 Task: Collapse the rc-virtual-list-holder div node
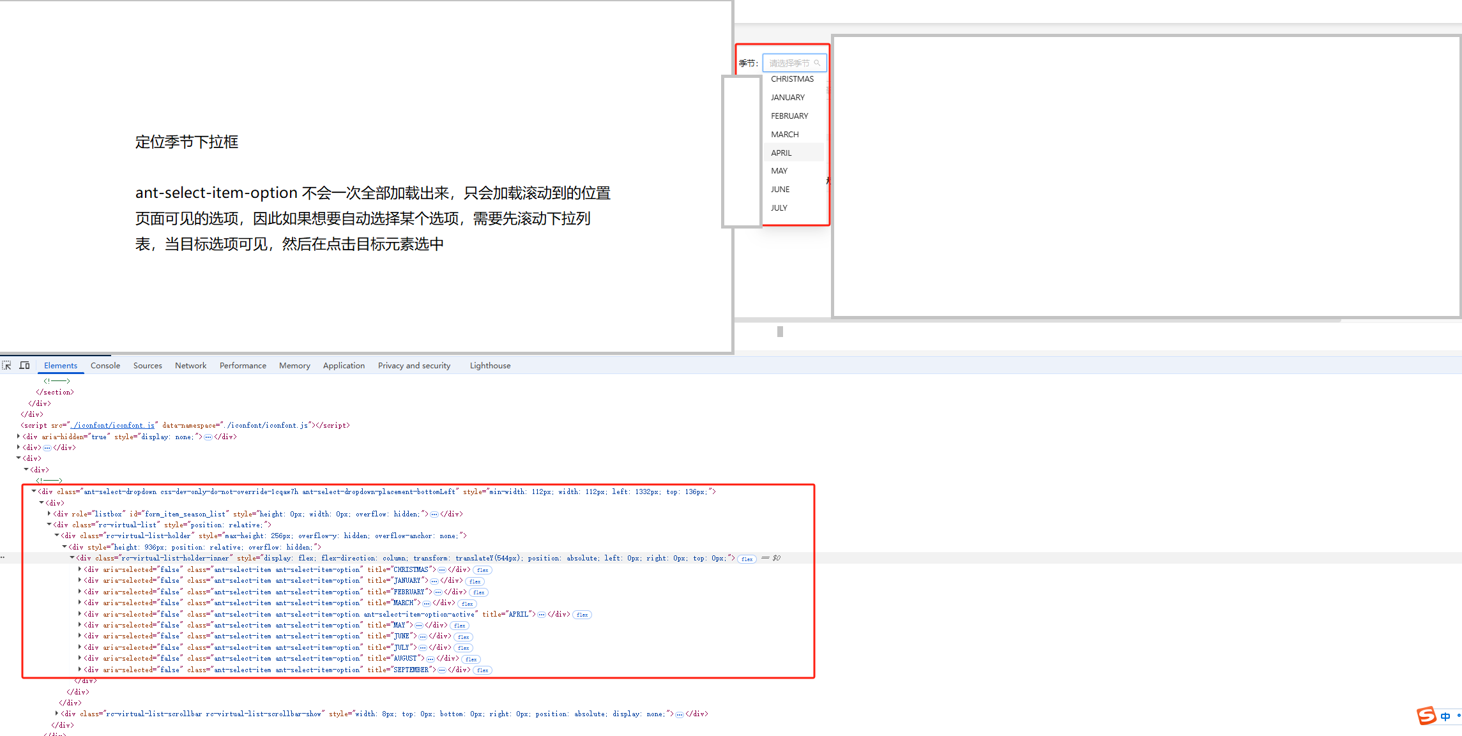point(57,536)
